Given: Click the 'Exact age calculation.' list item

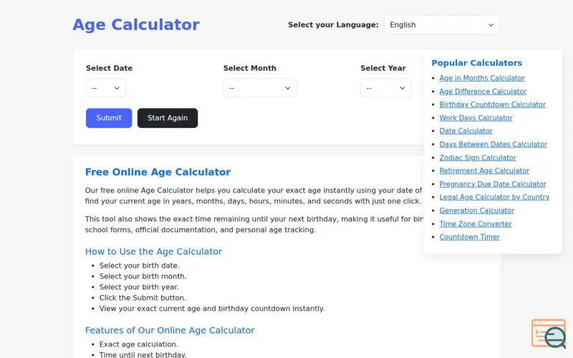Looking at the screenshot, I should [138, 344].
